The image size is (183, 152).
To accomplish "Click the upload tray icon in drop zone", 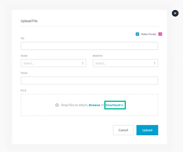I will [57, 105].
